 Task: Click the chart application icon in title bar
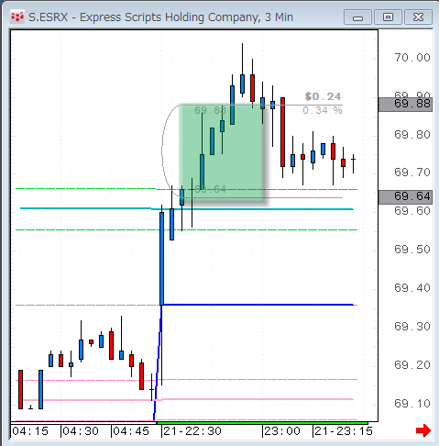click(17, 17)
